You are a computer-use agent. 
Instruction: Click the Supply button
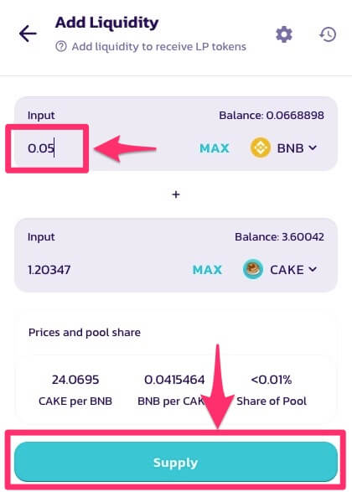[x=176, y=462]
